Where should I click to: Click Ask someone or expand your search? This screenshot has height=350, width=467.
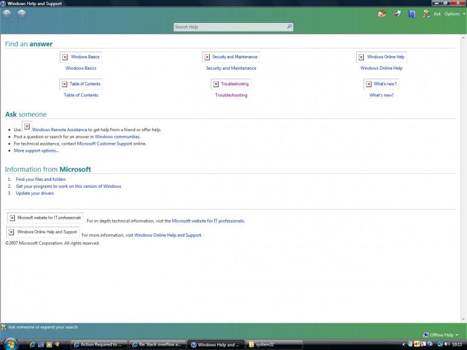[x=43, y=327]
